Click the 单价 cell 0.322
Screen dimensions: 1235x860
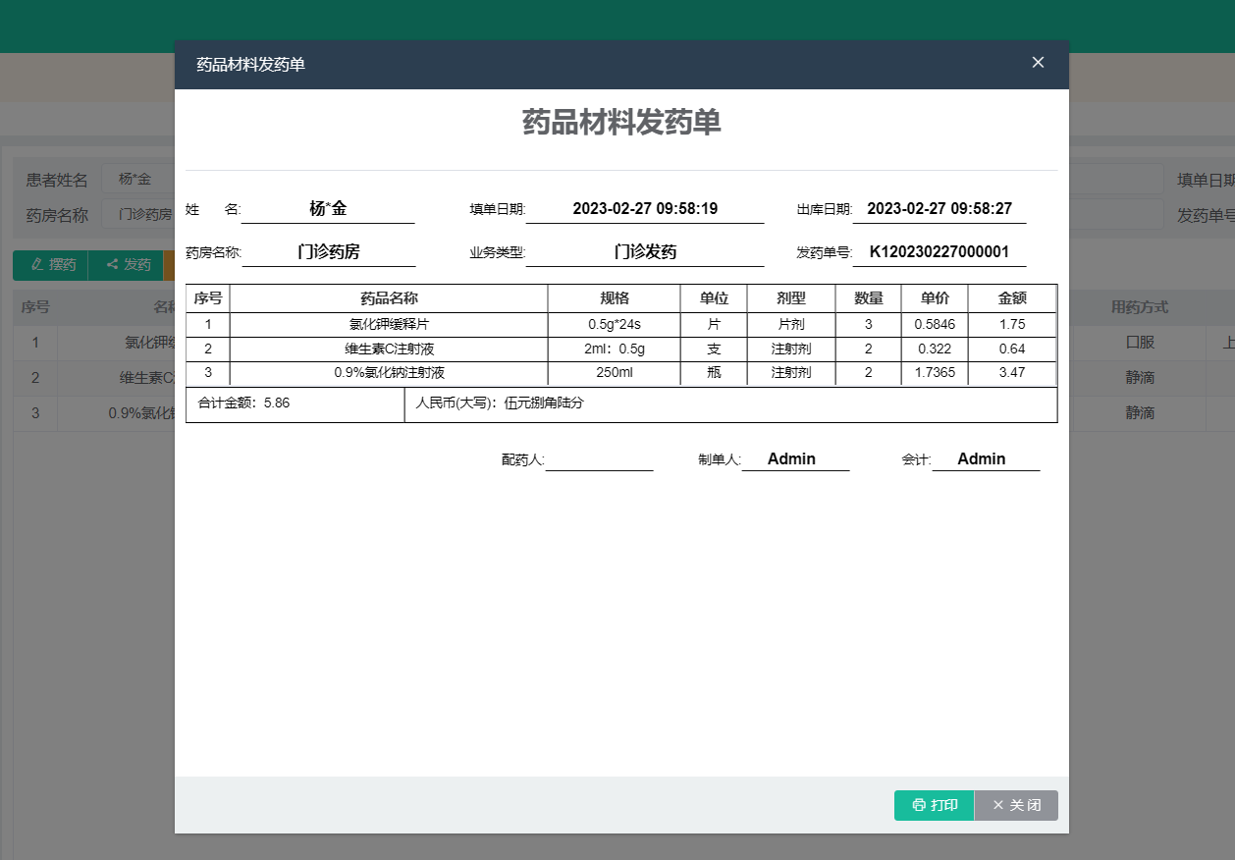point(935,349)
